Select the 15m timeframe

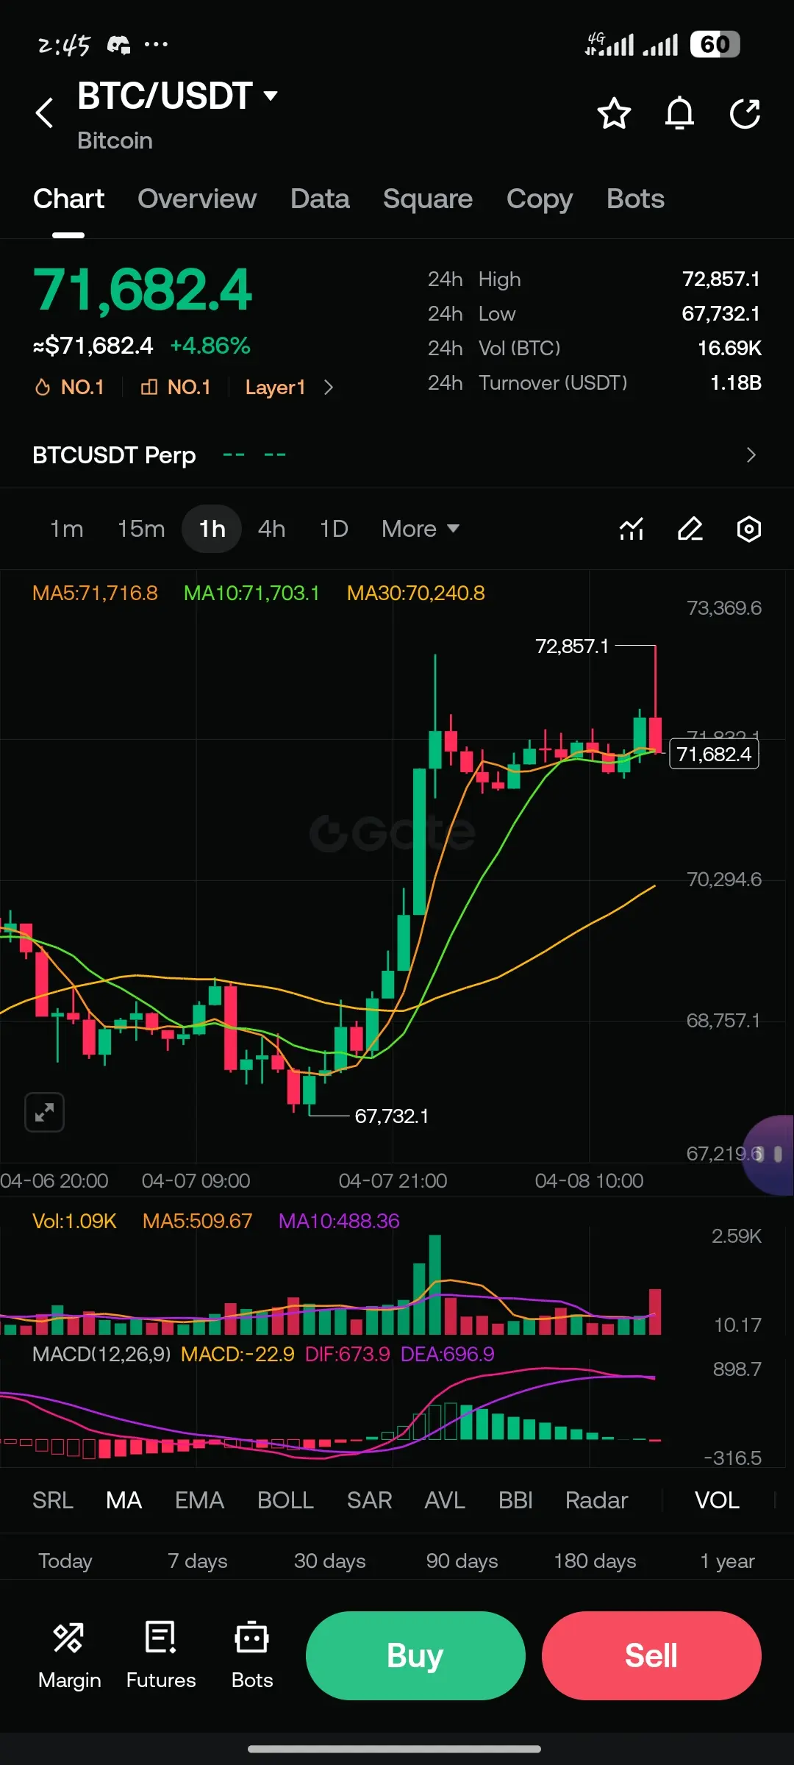click(x=141, y=529)
